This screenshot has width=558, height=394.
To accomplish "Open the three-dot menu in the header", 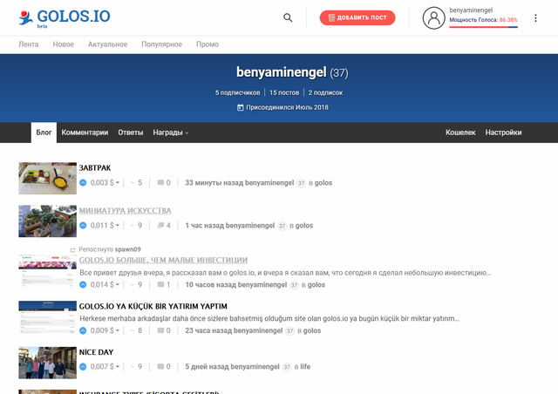I will [x=535, y=18].
